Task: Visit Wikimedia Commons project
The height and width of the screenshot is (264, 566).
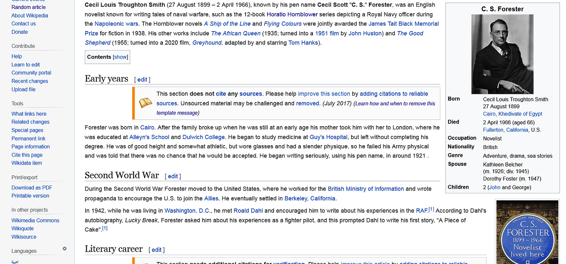Action: point(35,221)
